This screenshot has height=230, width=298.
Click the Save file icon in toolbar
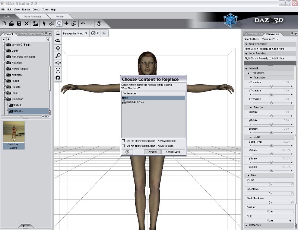pos(19,23)
